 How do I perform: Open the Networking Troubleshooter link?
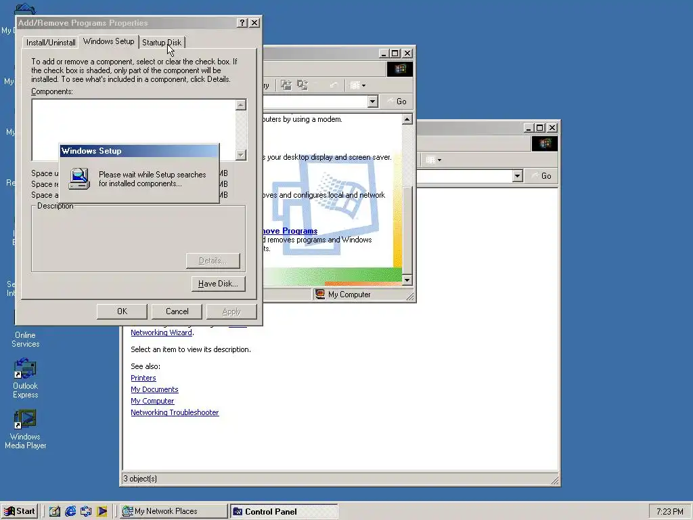pos(175,412)
